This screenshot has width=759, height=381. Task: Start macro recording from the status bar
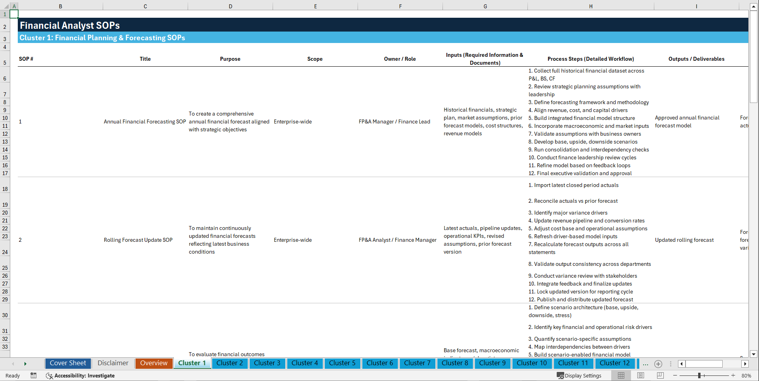click(34, 375)
